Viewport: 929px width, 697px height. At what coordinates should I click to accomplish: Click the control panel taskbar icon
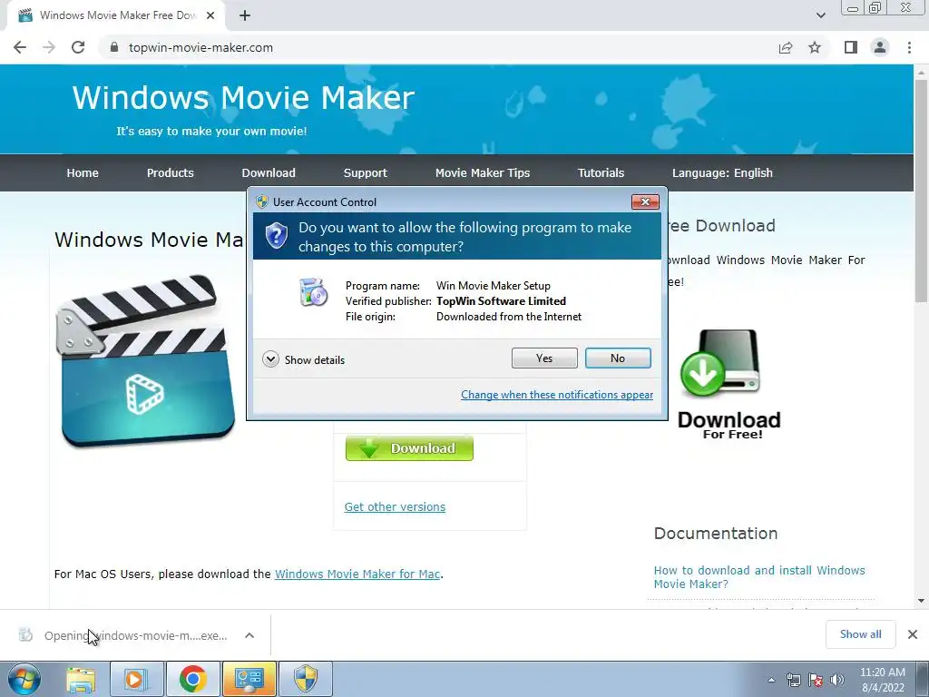click(249, 679)
